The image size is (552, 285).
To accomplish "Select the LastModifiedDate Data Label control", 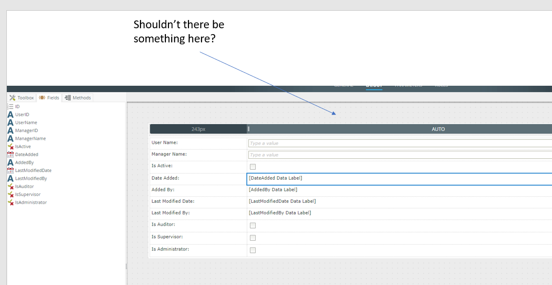I will (282, 201).
